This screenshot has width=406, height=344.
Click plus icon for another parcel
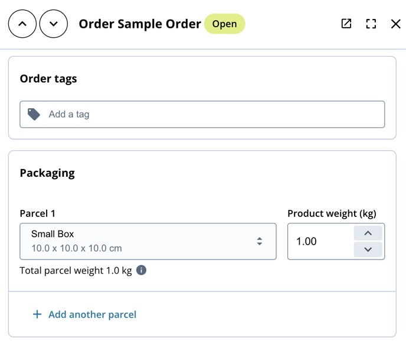tap(37, 314)
